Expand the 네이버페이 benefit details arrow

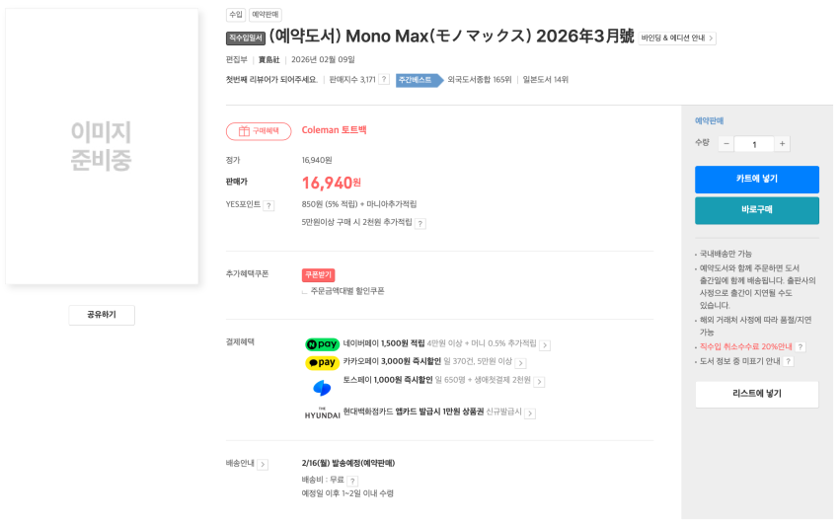point(545,345)
